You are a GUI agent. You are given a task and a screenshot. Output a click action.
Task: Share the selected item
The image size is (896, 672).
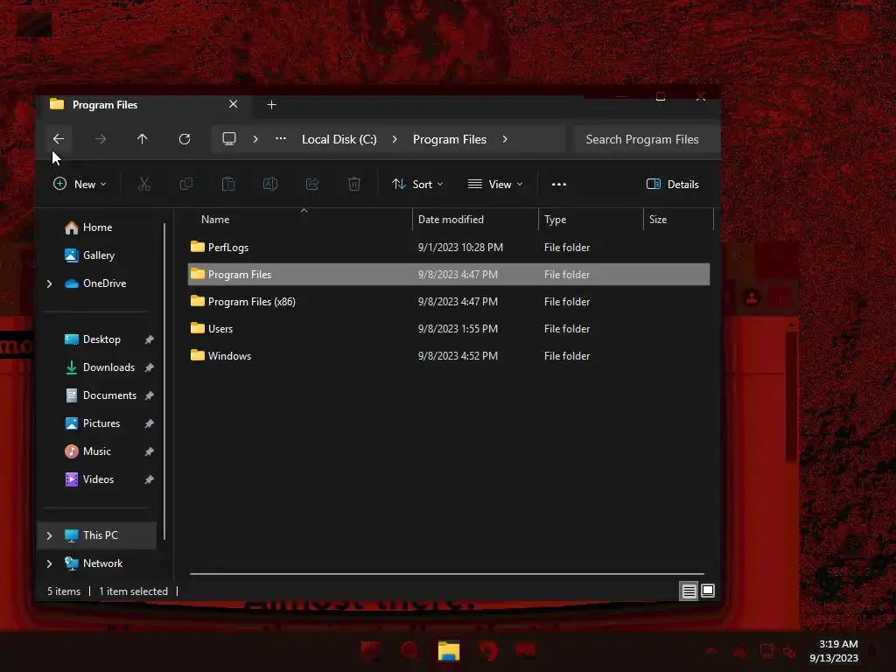tap(312, 184)
